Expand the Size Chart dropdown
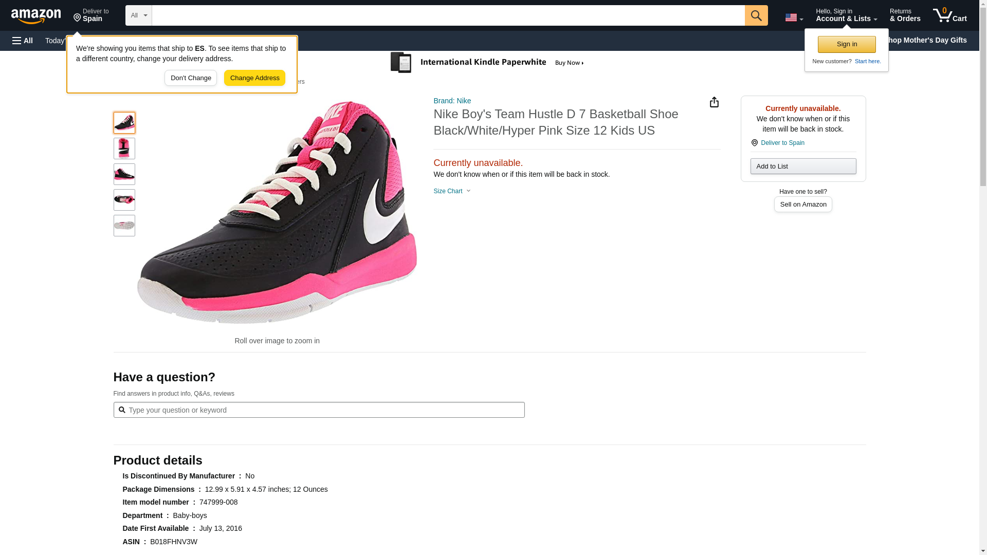987x555 pixels. [x=452, y=191]
